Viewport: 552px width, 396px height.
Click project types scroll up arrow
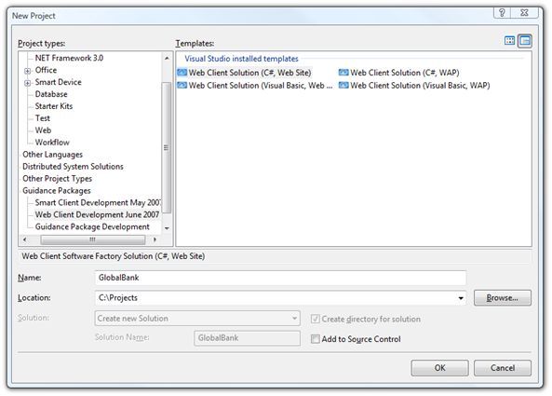(167, 58)
